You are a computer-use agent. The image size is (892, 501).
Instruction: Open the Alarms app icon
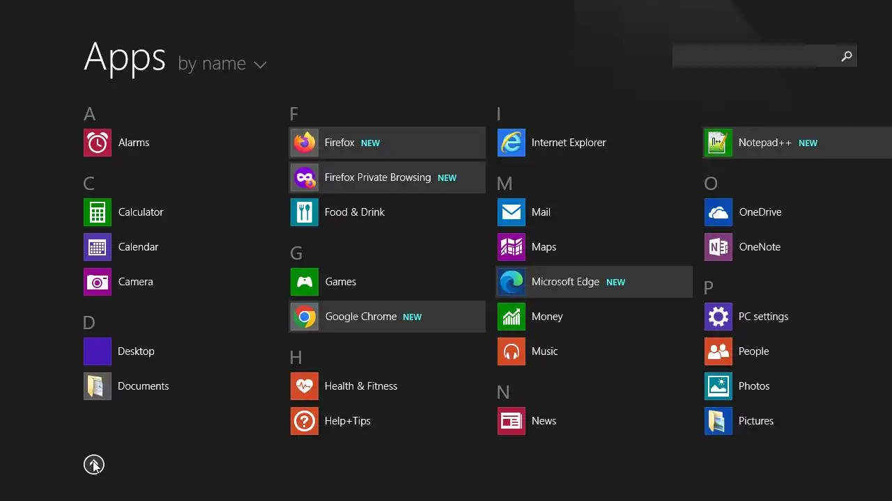click(x=98, y=143)
